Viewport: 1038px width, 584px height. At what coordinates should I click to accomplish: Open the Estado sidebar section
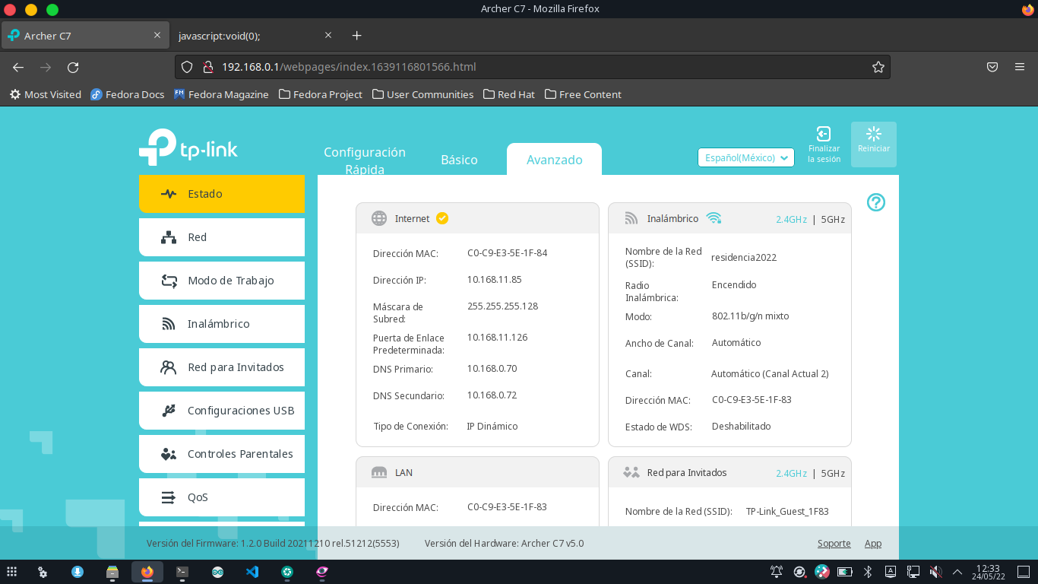click(x=222, y=194)
